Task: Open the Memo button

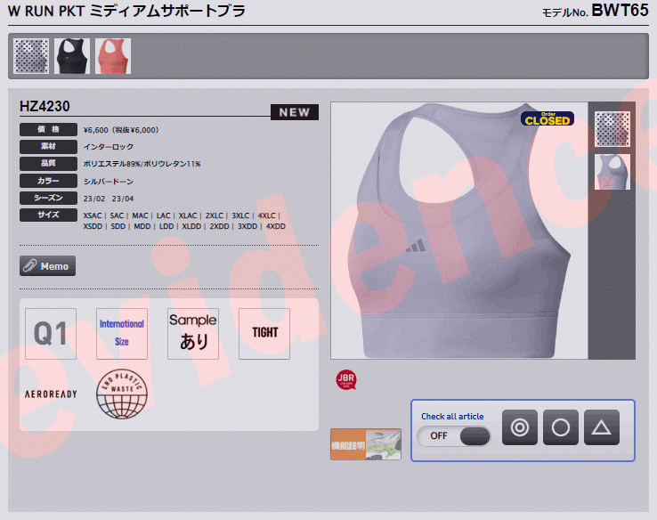Action: (x=48, y=265)
